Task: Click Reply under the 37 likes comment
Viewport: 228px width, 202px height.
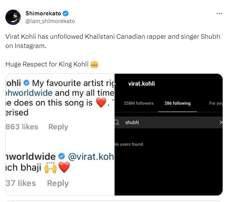Action: point(58,183)
